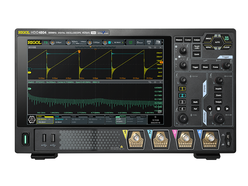
Task: Tap the orange trigger level marker on right edge
Action: coord(161,62)
